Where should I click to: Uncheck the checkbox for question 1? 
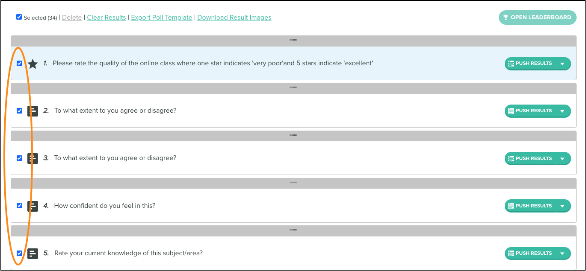[x=19, y=63]
